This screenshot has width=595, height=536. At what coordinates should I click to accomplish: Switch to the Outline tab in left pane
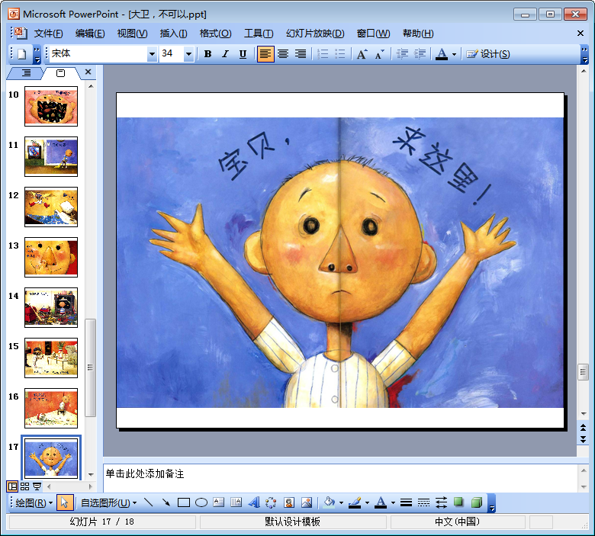click(x=26, y=73)
